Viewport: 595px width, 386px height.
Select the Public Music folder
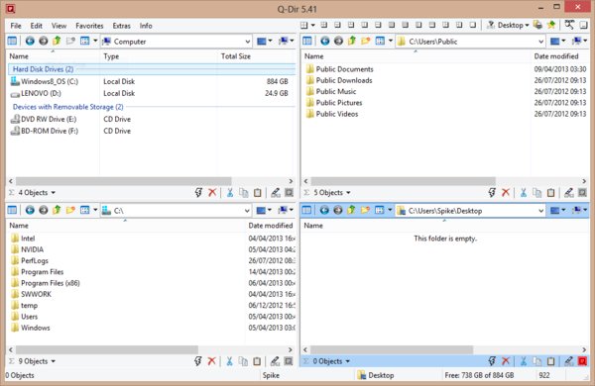pos(331,91)
